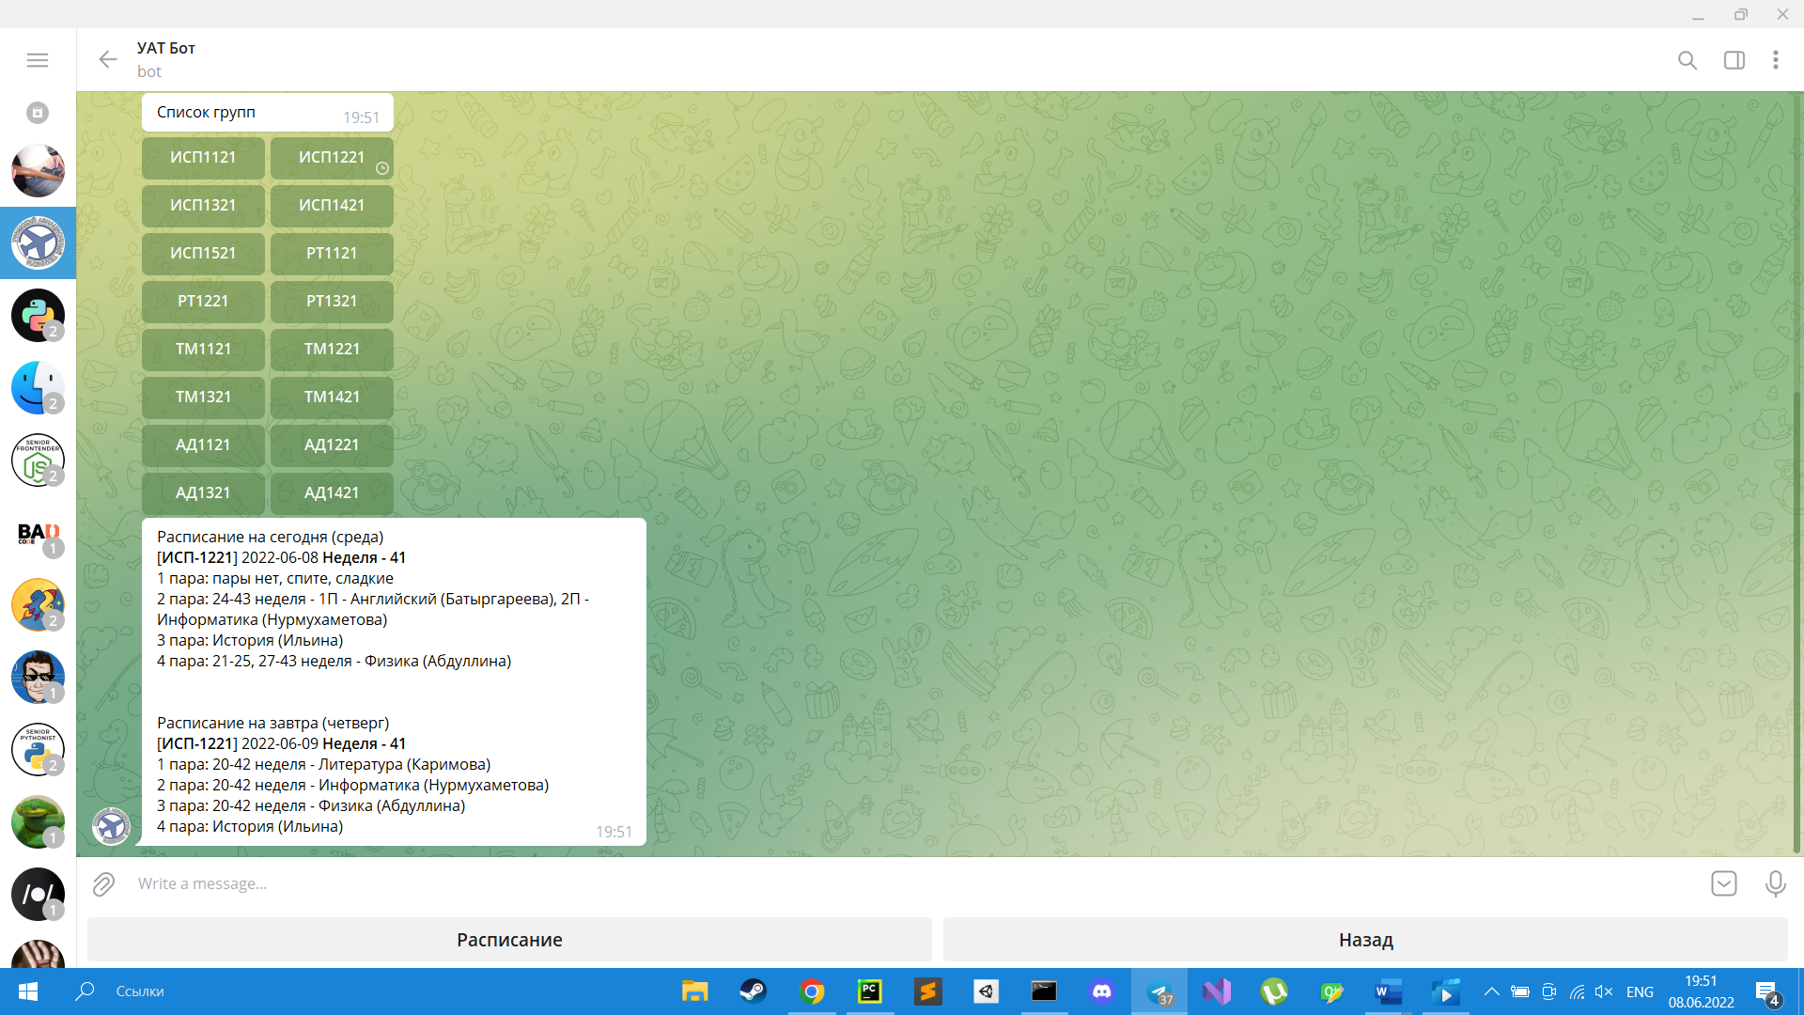Pick group АД1321

point(203,493)
